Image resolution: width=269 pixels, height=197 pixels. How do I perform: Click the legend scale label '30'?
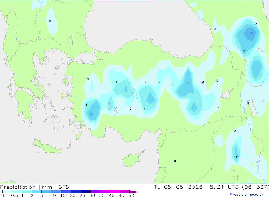pyautogui.click(x=92, y=195)
